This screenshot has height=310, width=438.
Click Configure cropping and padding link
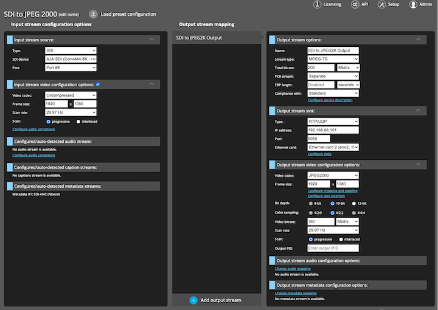click(x=332, y=191)
